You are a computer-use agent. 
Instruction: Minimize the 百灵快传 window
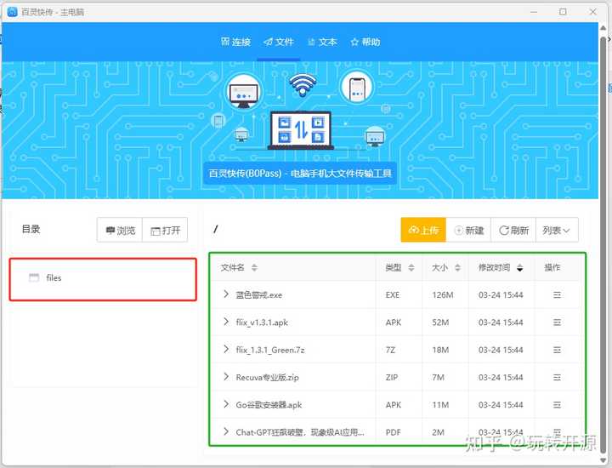(x=534, y=12)
